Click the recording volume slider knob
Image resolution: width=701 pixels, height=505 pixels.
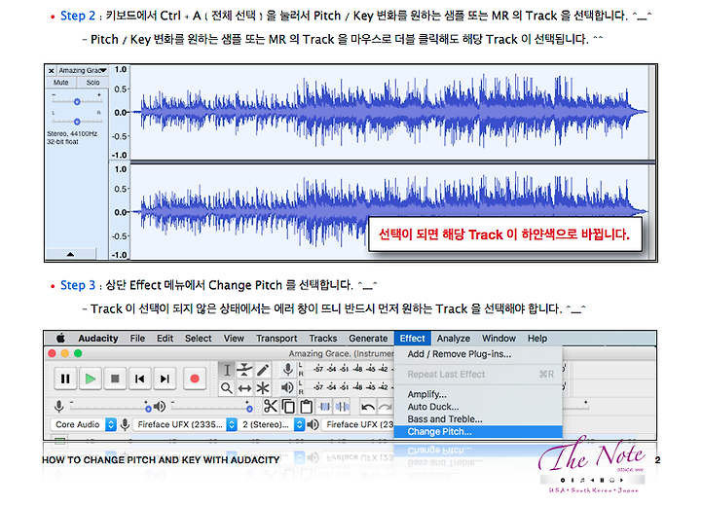(x=148, y=409)
